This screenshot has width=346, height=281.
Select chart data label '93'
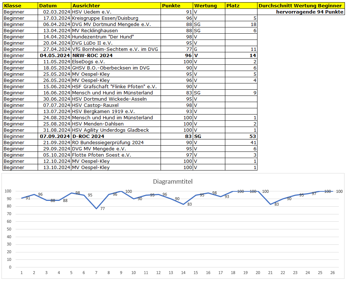pos(227,196)
